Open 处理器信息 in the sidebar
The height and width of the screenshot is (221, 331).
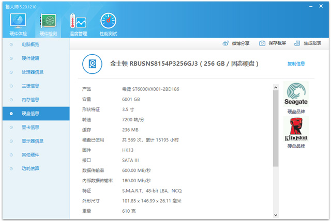coord(33,72)
